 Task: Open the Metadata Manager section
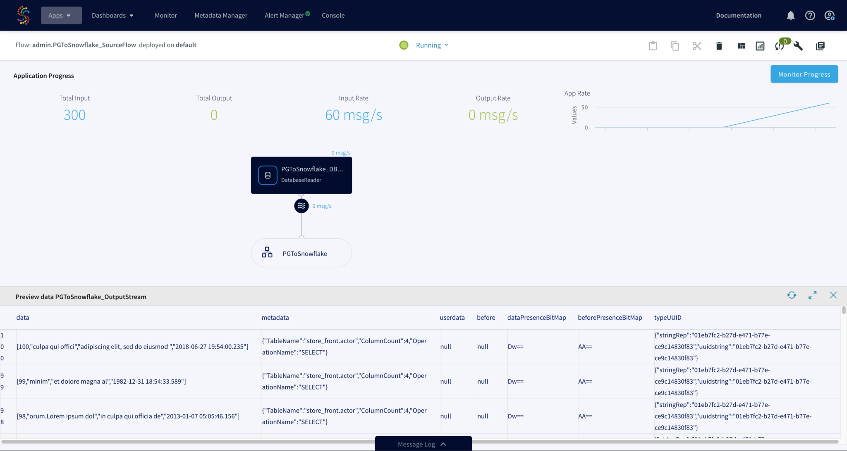coord(221,15)
